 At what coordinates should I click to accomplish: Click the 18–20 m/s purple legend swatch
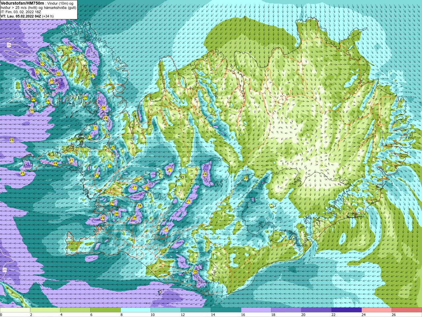click(x=286, y=310)
